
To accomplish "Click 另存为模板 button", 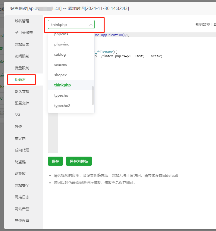I will [x=79, y=161].
